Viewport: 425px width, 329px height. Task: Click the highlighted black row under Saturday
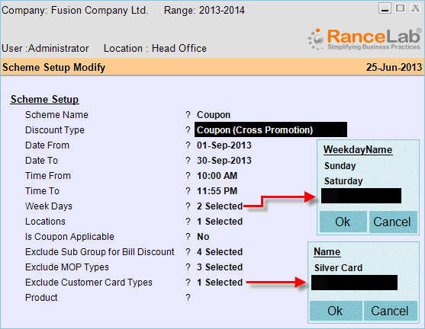pyautogui.click(x=362, y=196)
